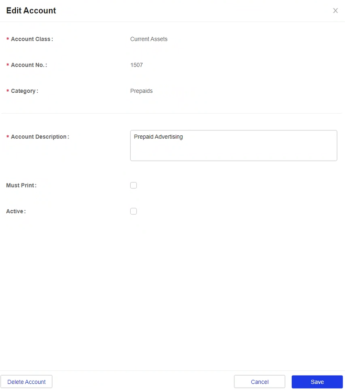Click red asterisk beside Account Description
Image resolution: width=345 pixels, height=390 pixels.
click(x=8, y=136)
